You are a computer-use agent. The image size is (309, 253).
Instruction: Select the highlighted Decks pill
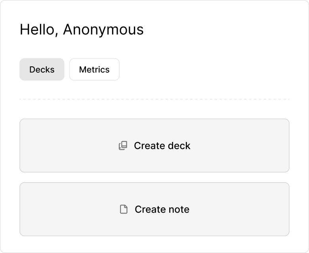point(42,70)
